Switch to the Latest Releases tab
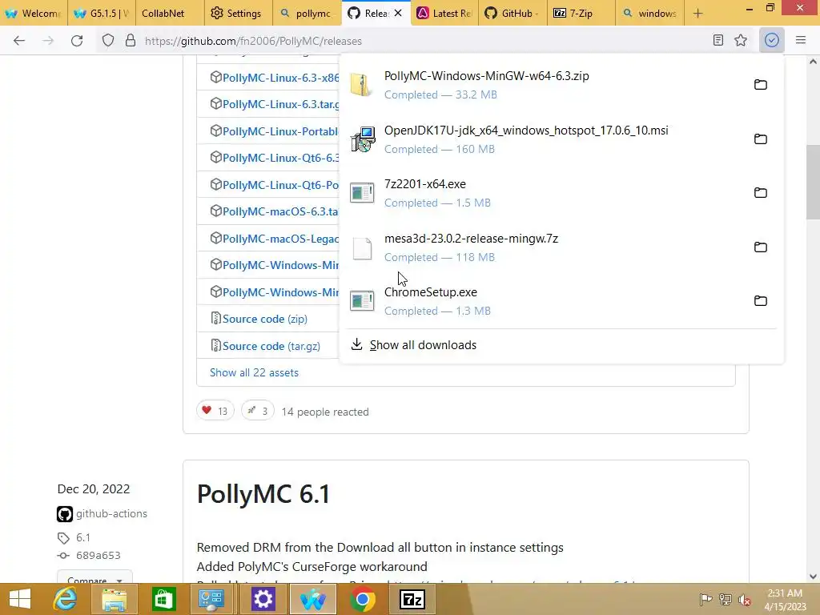The height and width of the screenshot is (615, 820). (x=444, y=13)
